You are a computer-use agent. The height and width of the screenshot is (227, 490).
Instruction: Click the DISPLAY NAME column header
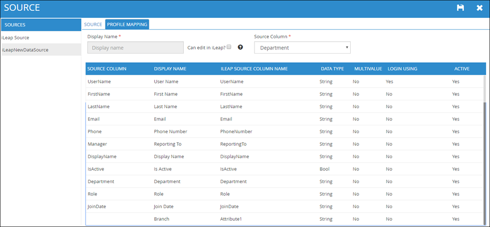click(170, 69)
